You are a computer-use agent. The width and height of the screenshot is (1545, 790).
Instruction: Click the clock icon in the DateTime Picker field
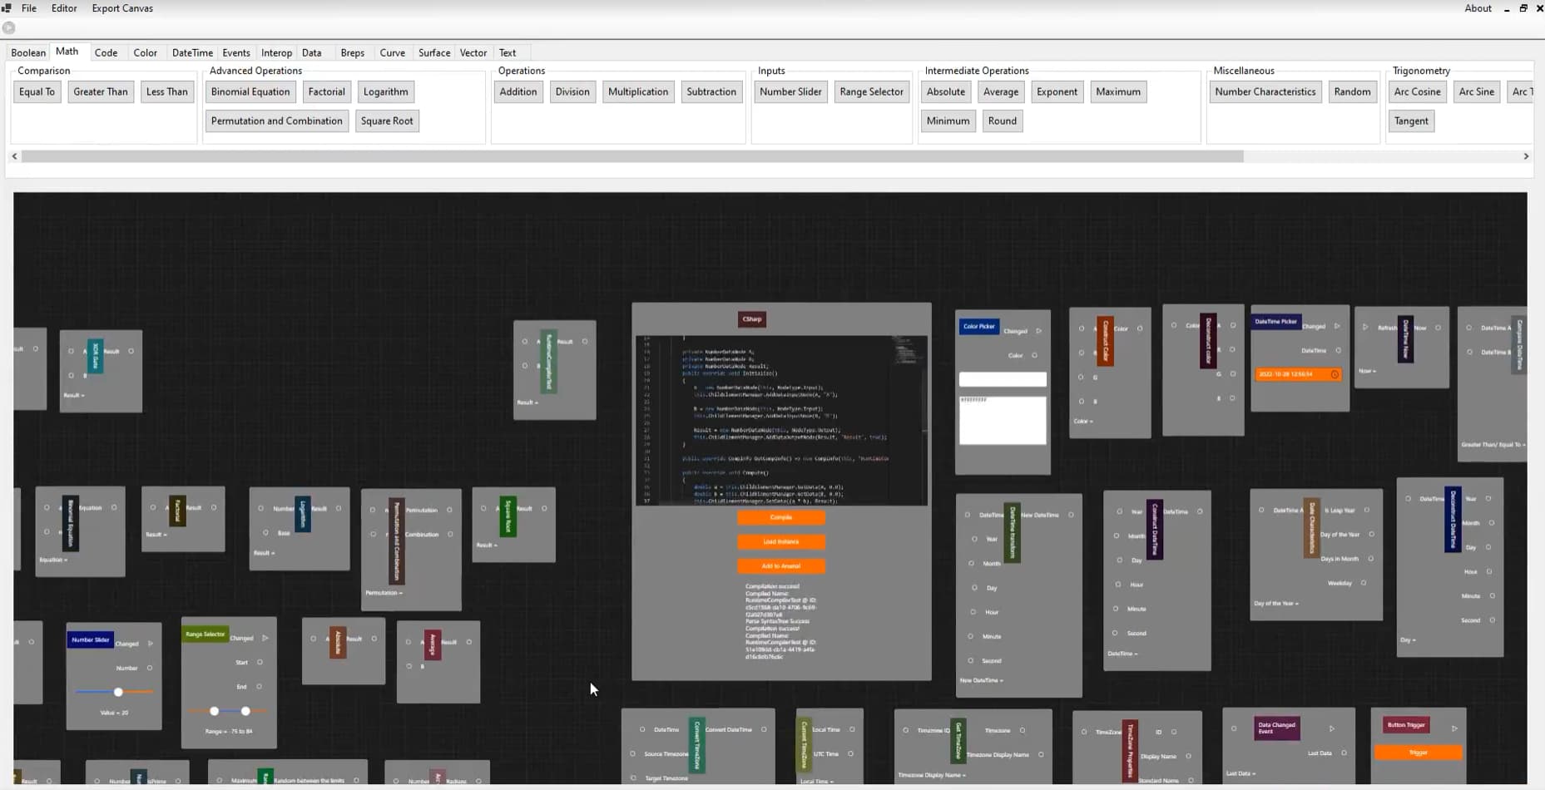[1335, 374]
